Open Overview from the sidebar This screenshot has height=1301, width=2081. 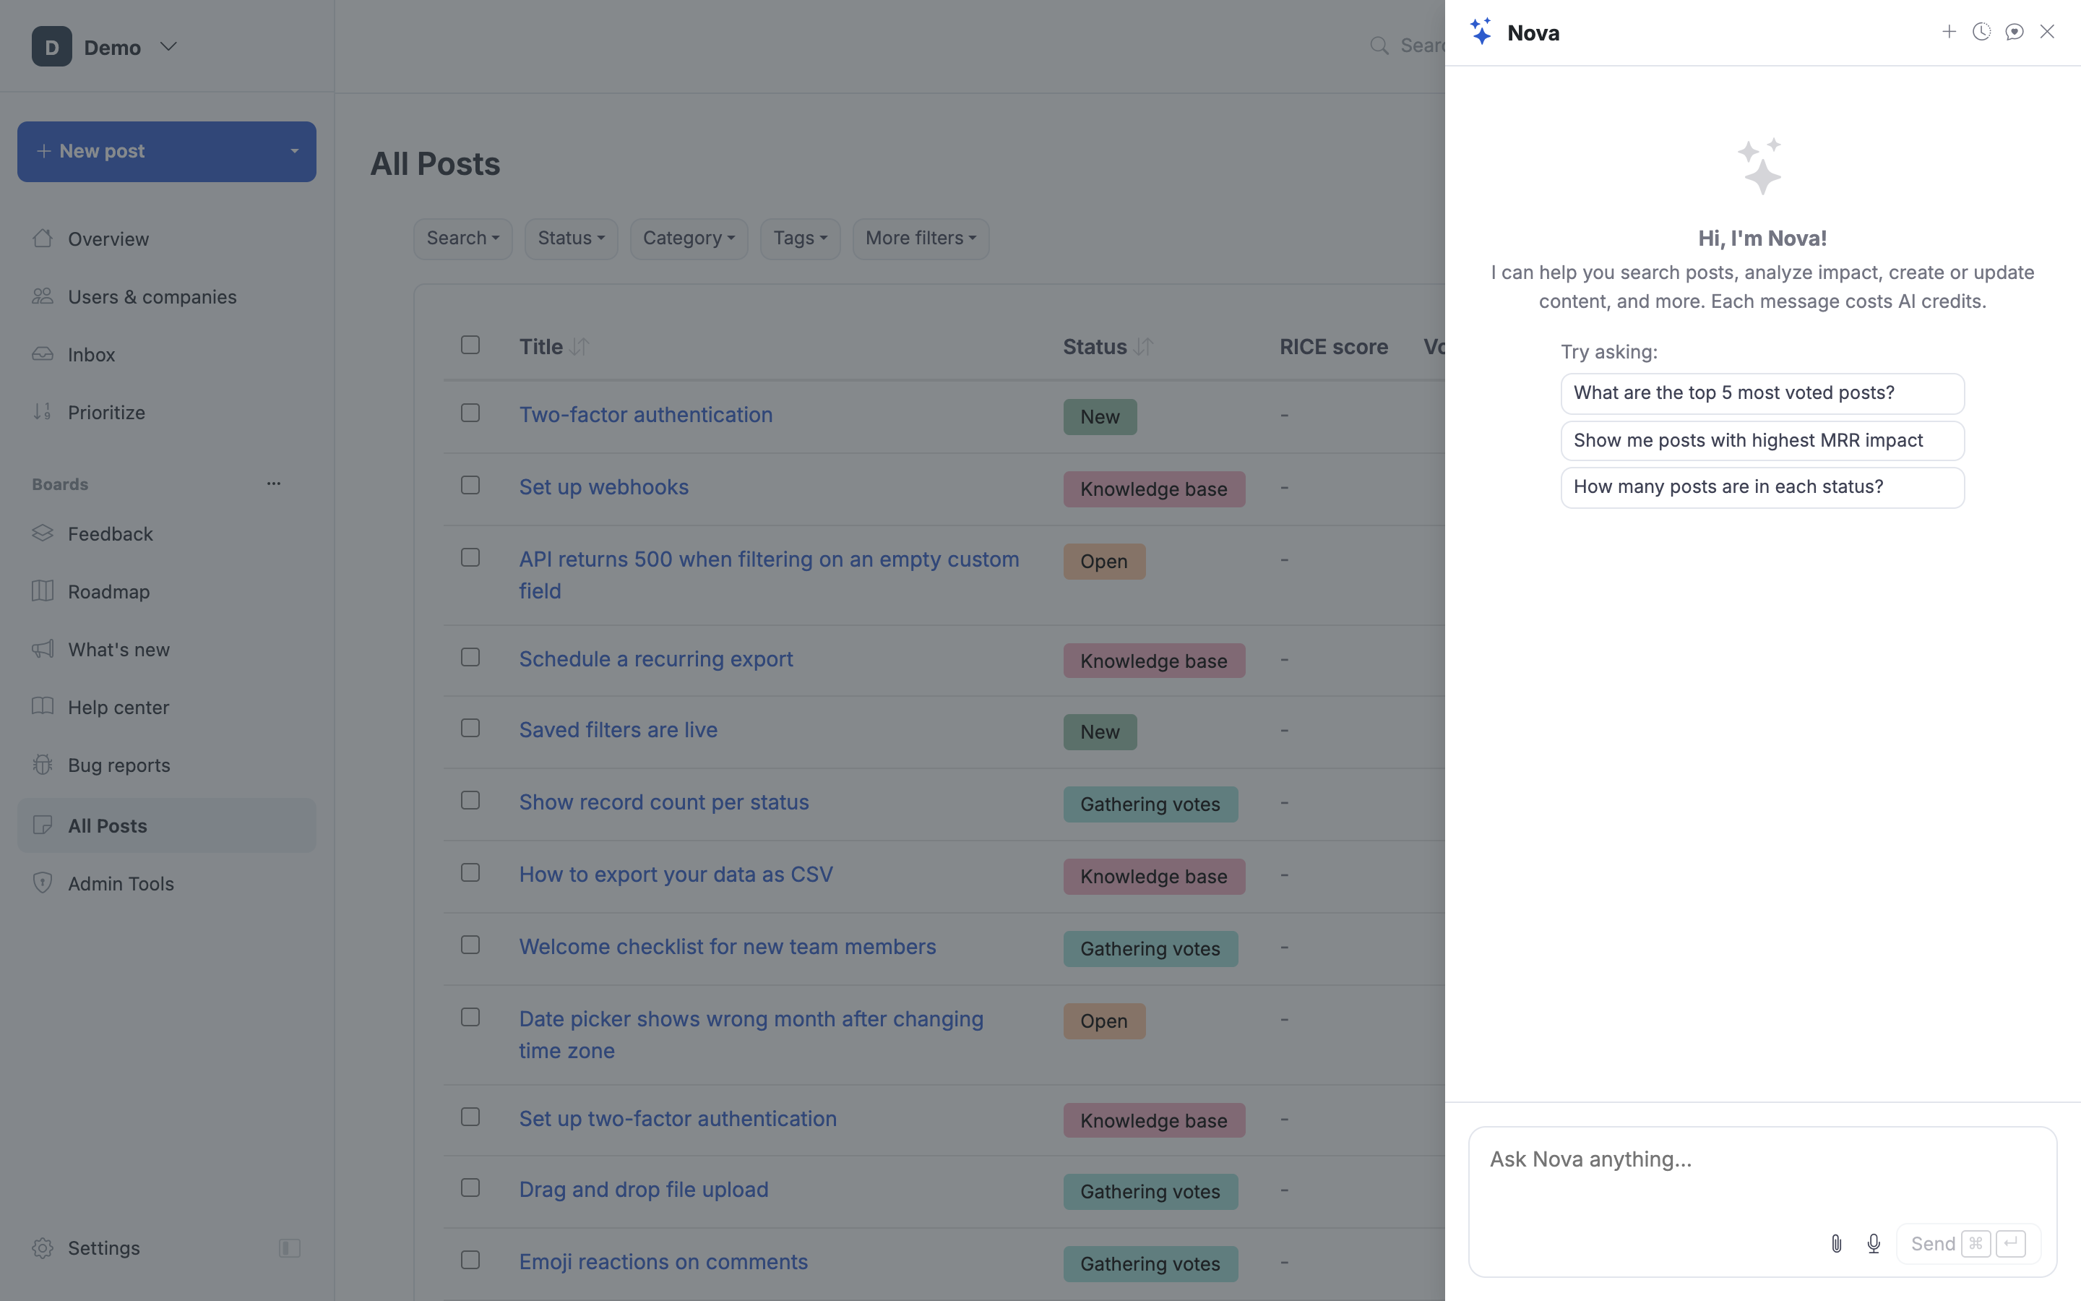click(x=108, y=239)
